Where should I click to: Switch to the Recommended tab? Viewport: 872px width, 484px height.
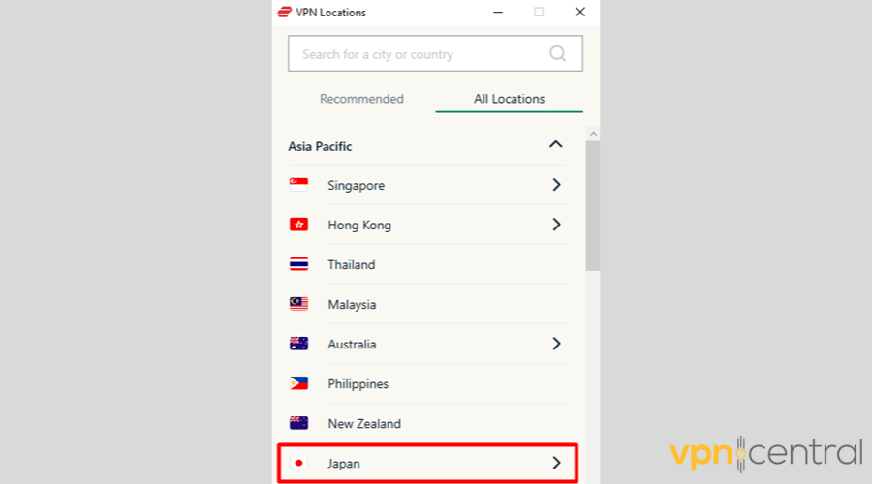tap(361, 99)
